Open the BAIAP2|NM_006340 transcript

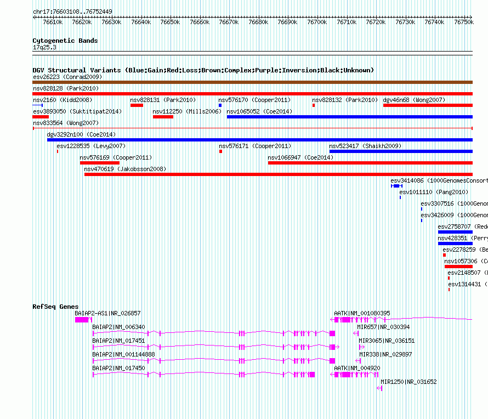click(x=118, y=327)
